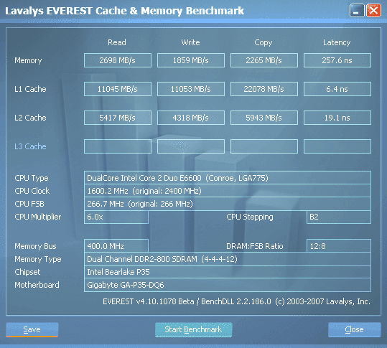387x348 pixels.
Task: Click the CPU Type label
Action: [32, 178]
